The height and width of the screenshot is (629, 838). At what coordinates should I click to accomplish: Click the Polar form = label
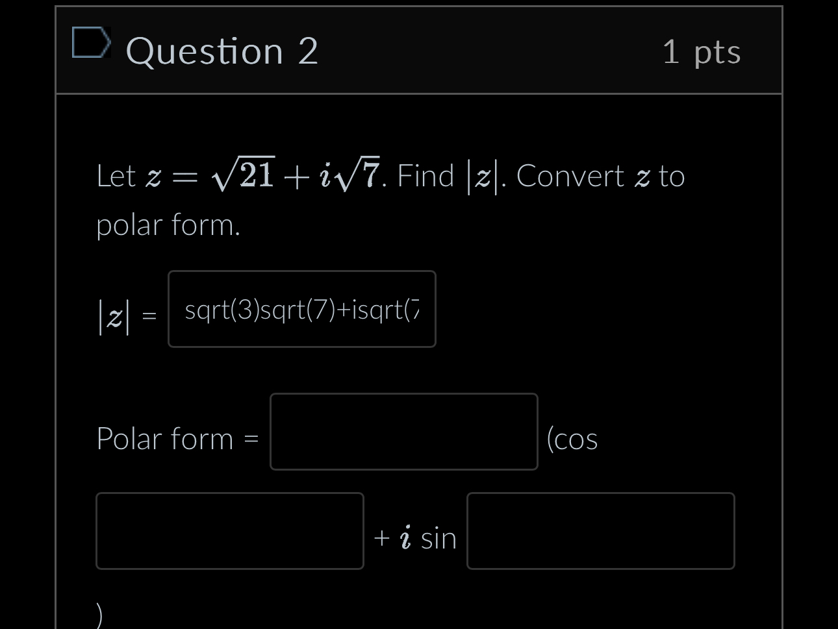(178, 439)
